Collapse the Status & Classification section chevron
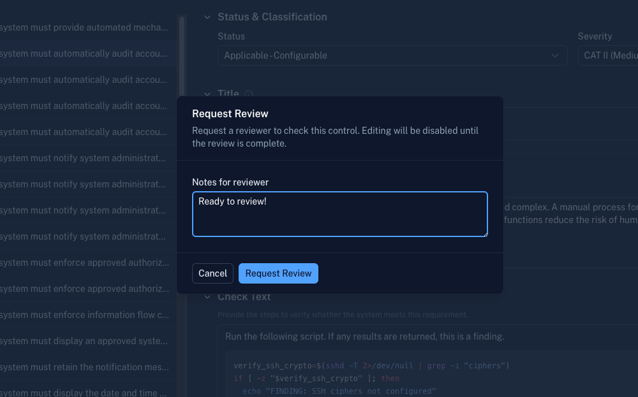Screen dimensions: 638x397 point(206,17)
